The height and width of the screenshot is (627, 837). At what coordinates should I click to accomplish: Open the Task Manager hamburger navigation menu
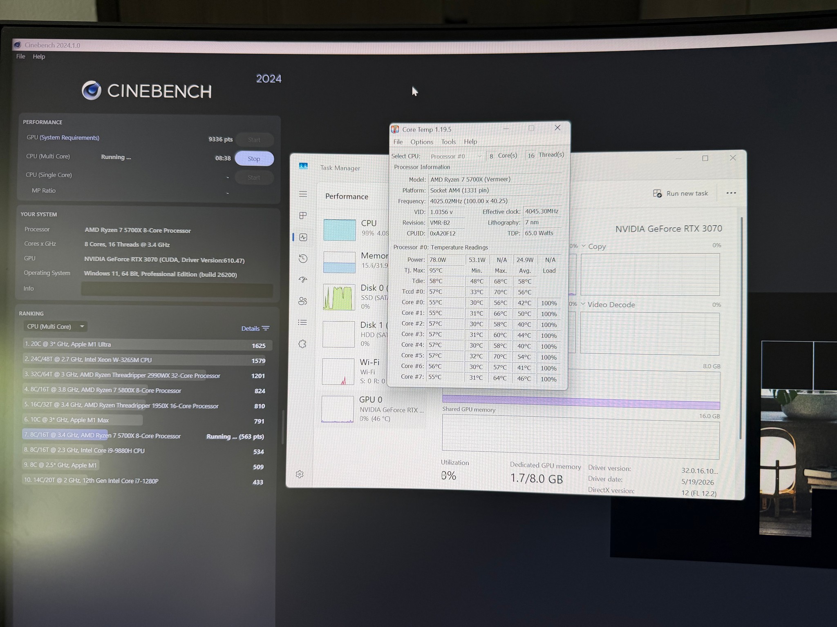303,194
